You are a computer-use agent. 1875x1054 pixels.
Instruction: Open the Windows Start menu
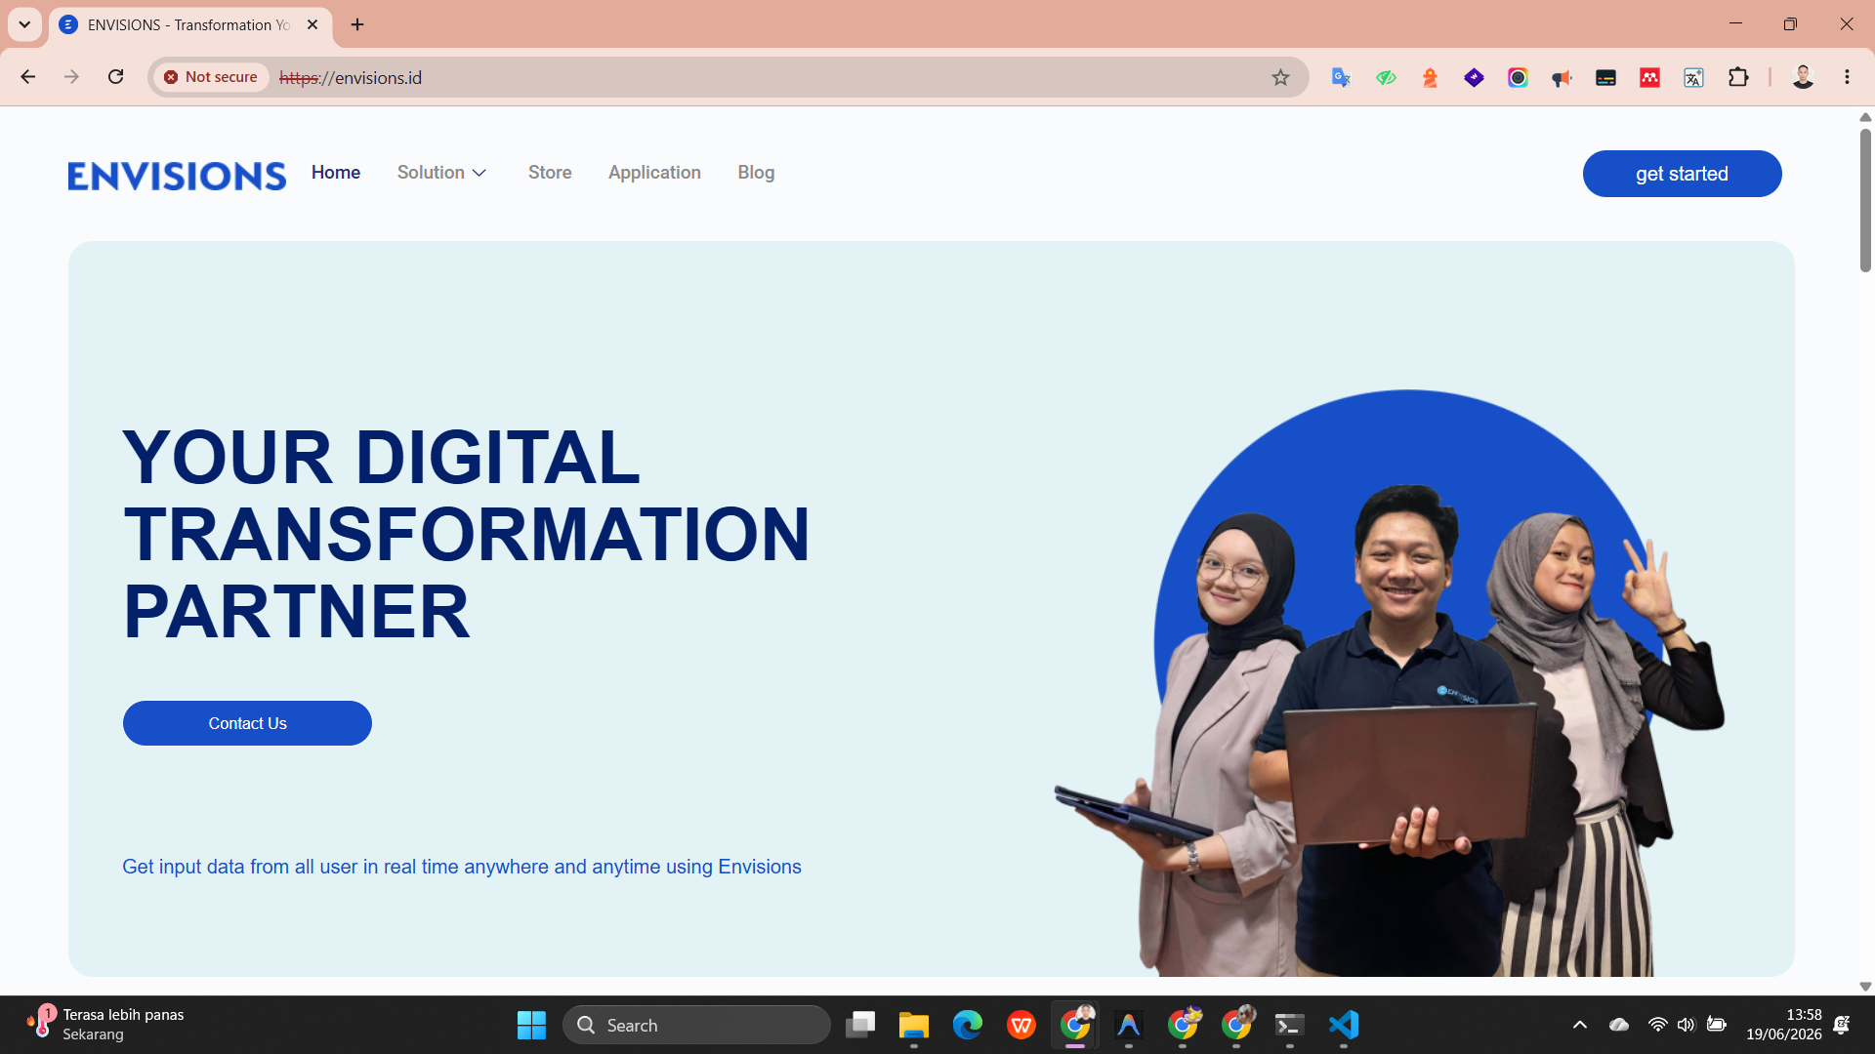coord(531,1025)
